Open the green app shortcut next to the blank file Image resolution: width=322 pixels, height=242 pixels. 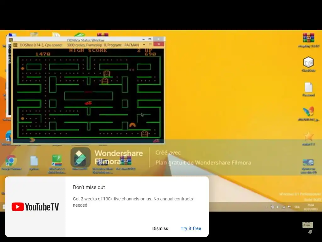pyautogui.click(x=57, y=164)
